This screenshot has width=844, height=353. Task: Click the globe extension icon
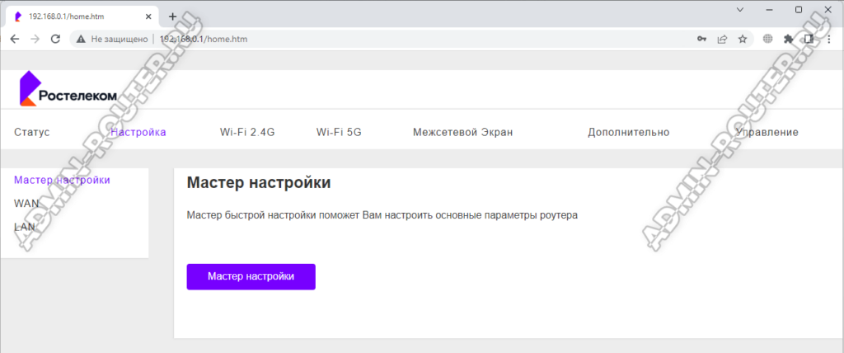point(768,39)
